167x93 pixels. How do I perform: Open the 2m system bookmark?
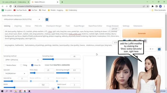click(7, 10)
